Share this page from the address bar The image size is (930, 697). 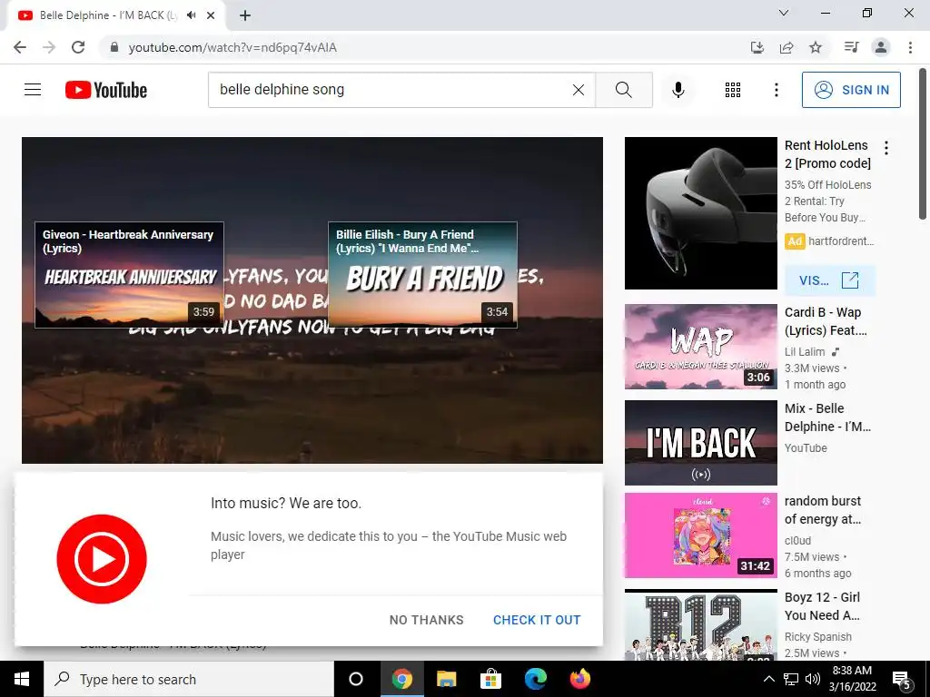[x=787, y=47]
